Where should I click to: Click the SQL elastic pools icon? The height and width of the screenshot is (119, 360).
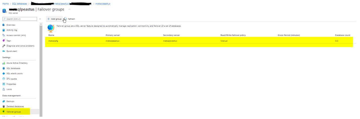point(4,74)
